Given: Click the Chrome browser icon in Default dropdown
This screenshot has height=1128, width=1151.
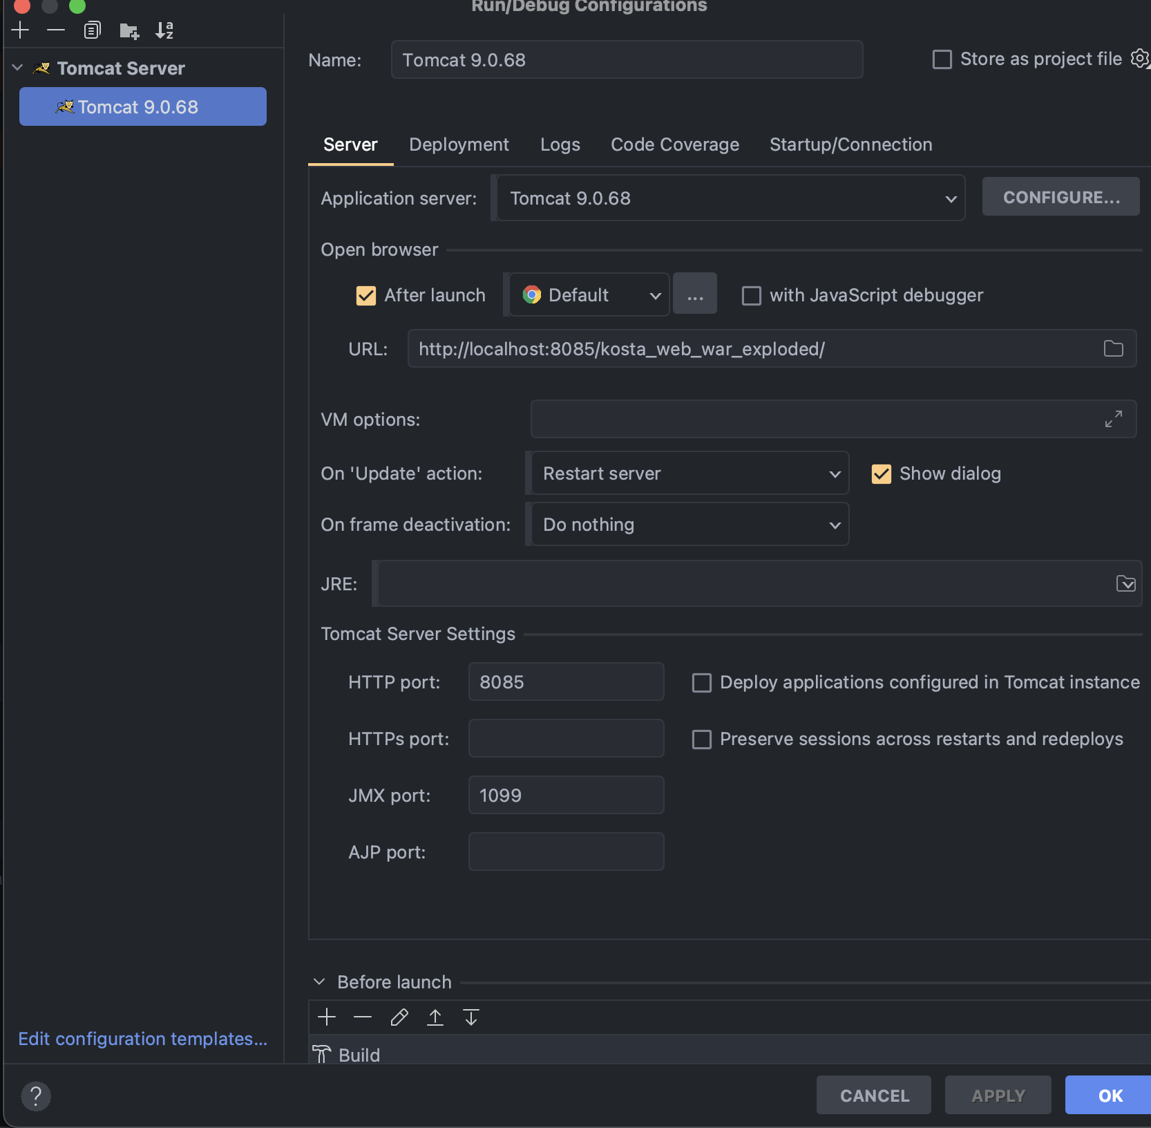Looking at the screenshot, I should click(x=532, y=294).
